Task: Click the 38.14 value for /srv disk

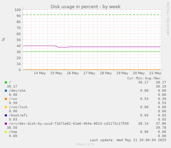Action: (143, 124)
